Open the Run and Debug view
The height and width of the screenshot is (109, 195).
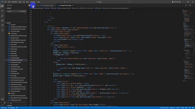2,16
